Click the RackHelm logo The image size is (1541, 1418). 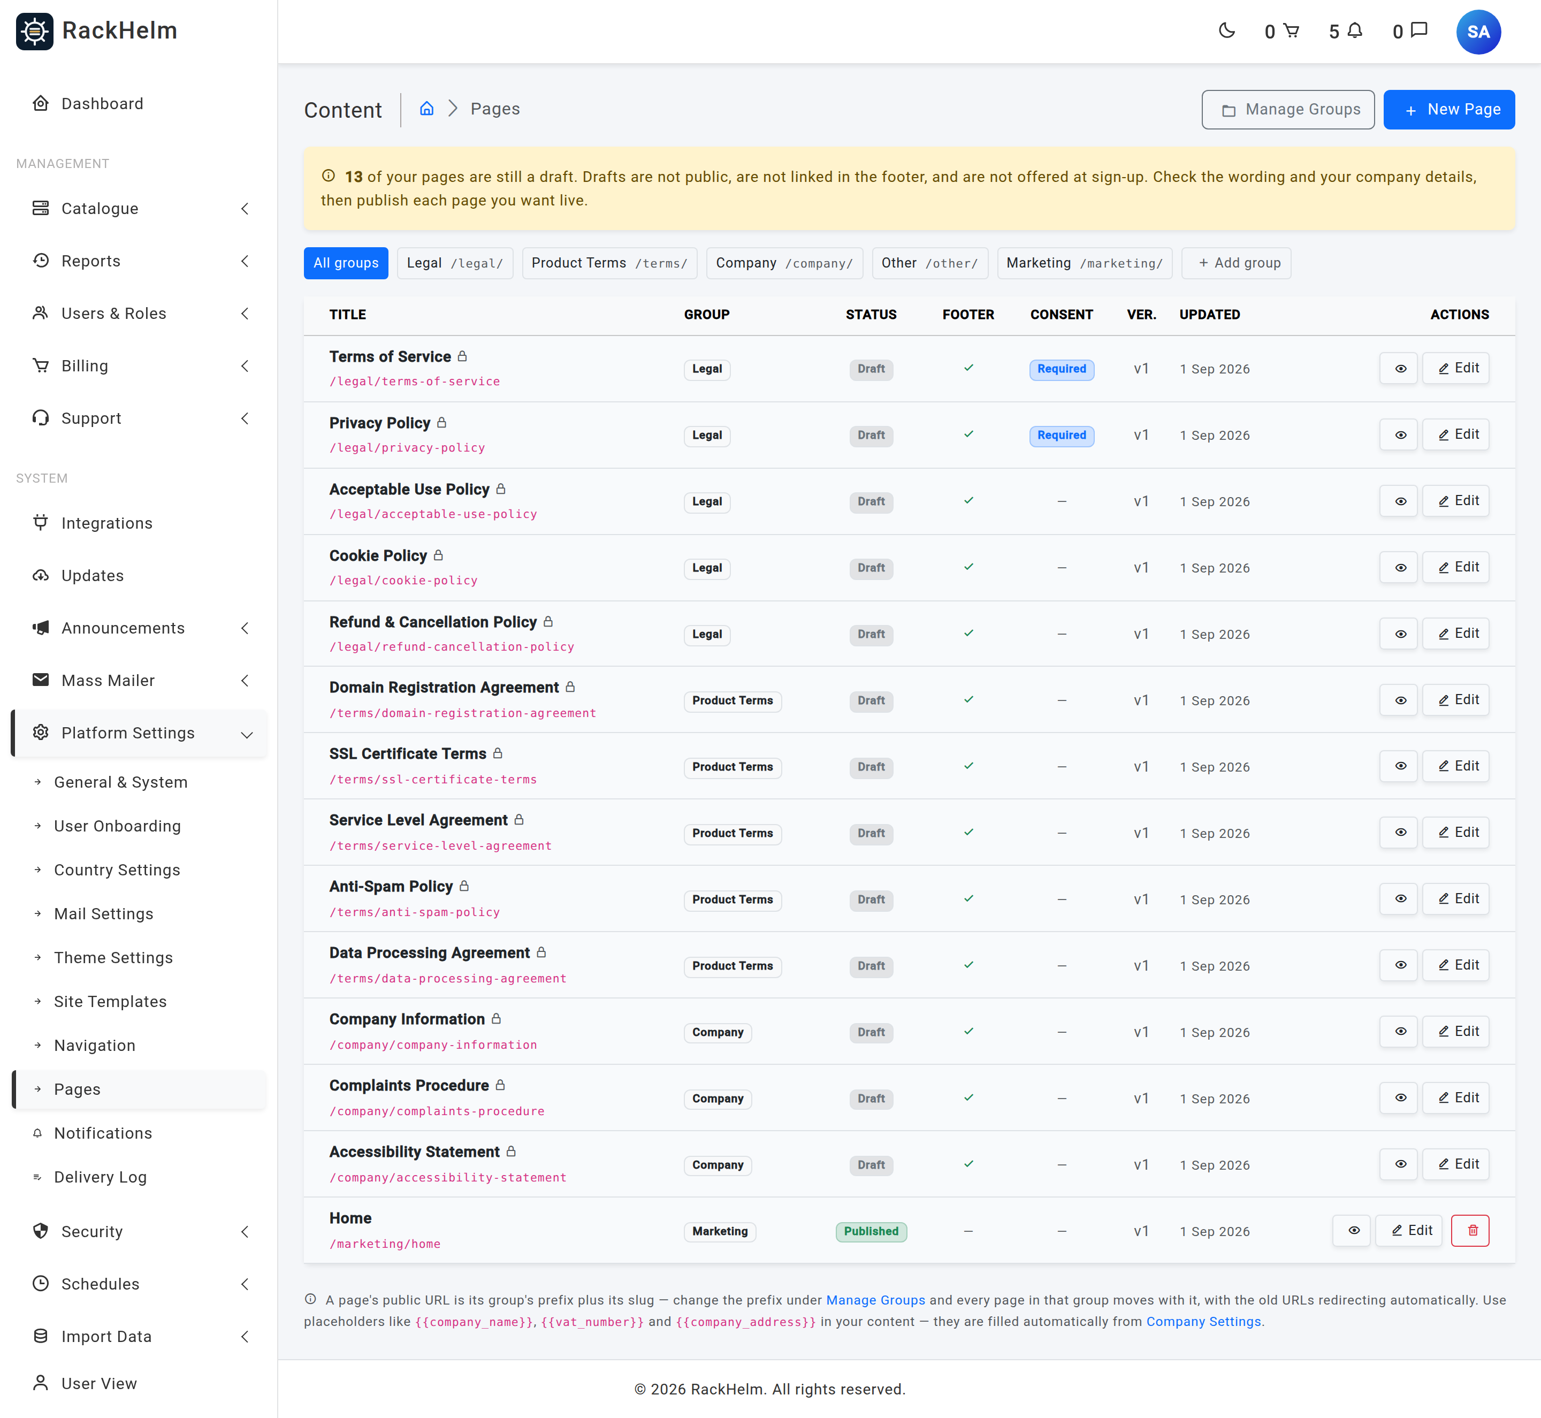coord(97,31)
